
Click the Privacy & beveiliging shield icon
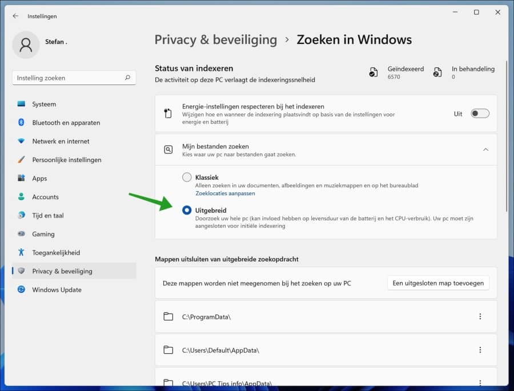click(21, 271)
